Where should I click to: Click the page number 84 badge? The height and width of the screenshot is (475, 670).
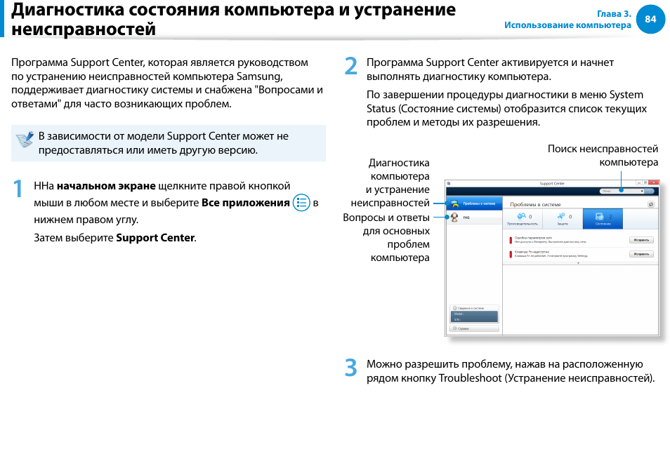(x=650, y=19)
